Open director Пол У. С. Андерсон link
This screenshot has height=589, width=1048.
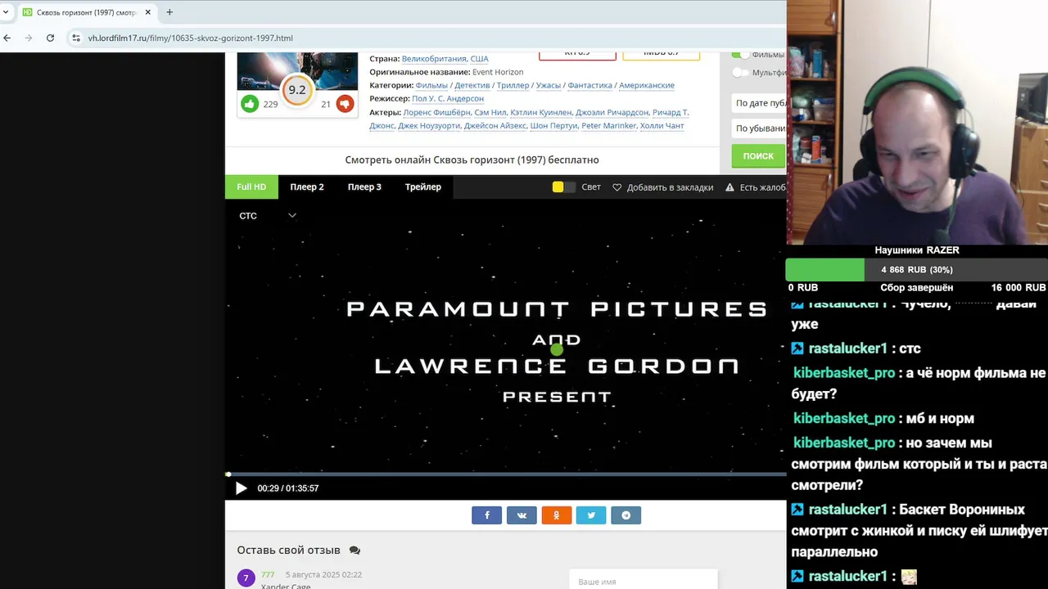pos(448,98)
